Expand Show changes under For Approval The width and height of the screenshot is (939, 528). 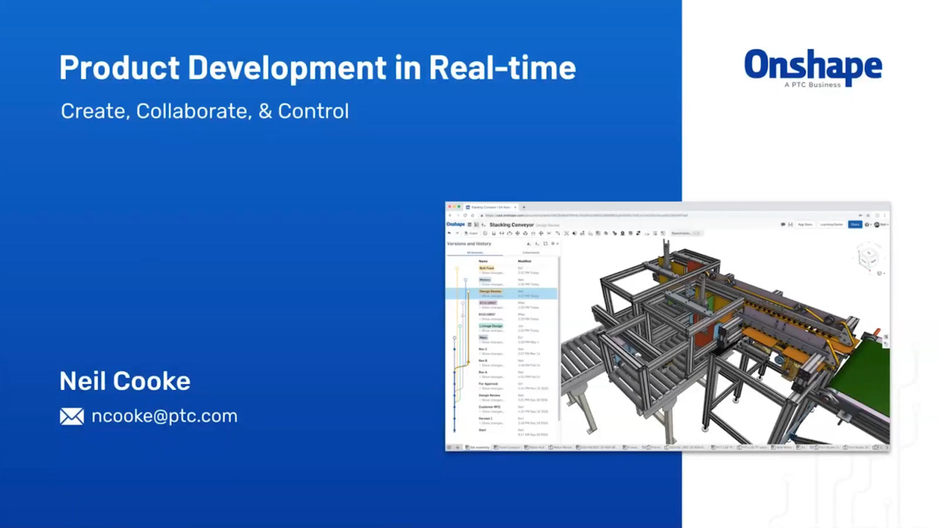492,389
